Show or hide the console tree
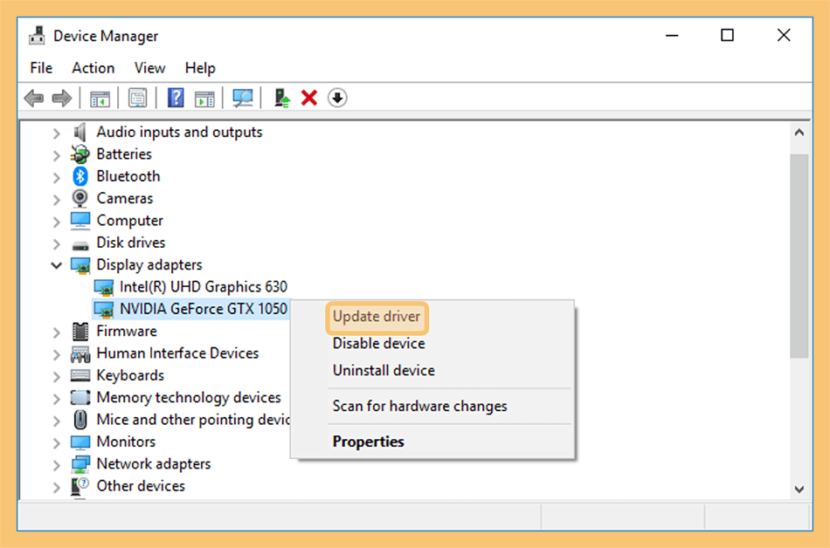The height and width of the screenshot is (548, 830). [100, 99]
